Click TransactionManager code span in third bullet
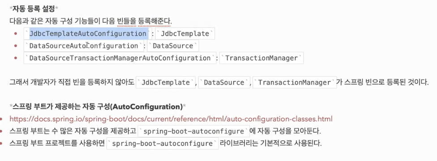437x161 pixels. [x=261, y=58]
